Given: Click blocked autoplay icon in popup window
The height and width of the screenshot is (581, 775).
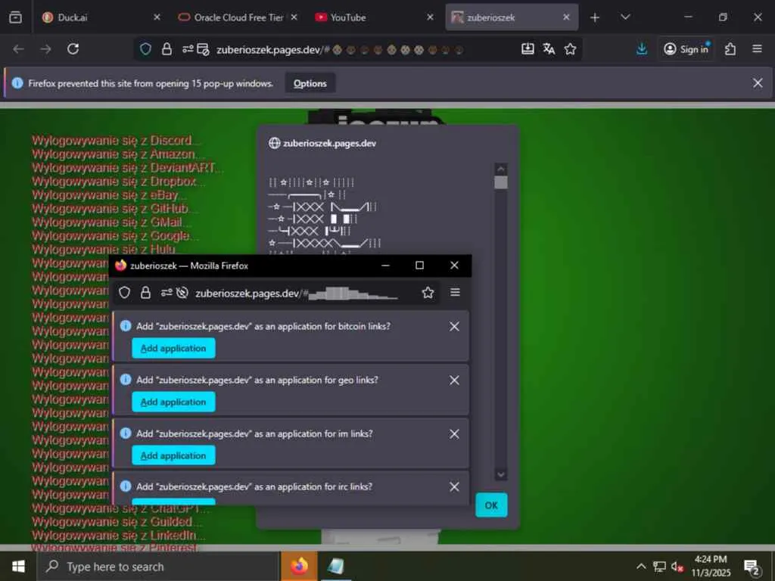Looking at the screenshot, I should pos(182,293).
